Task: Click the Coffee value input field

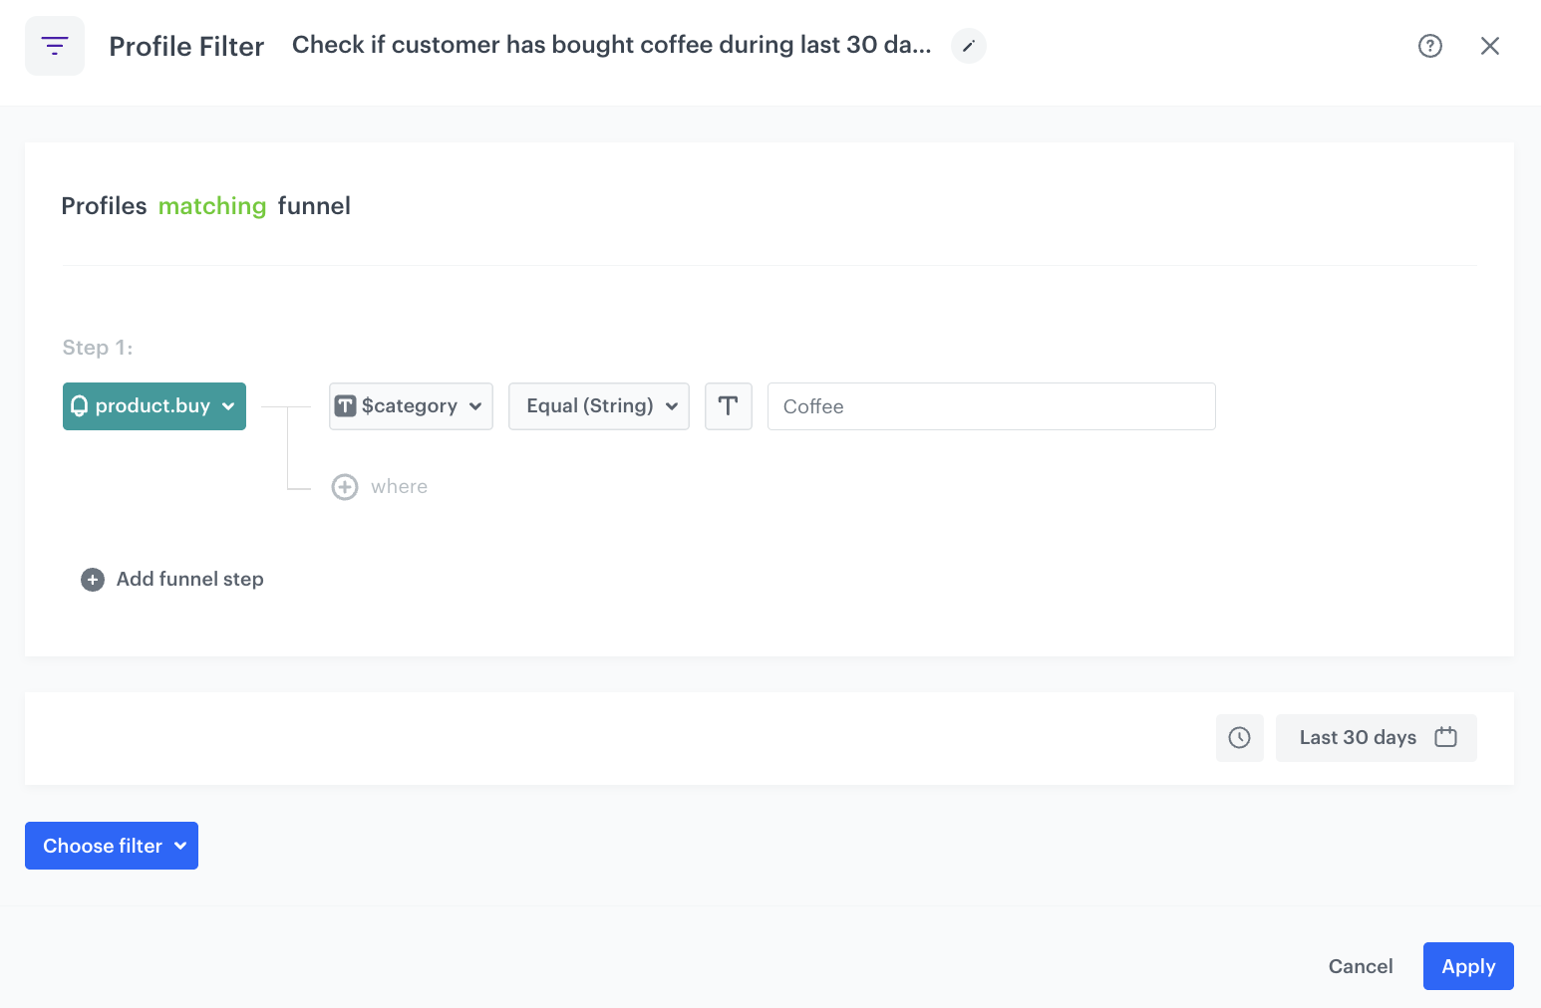Action: [991, 406]
